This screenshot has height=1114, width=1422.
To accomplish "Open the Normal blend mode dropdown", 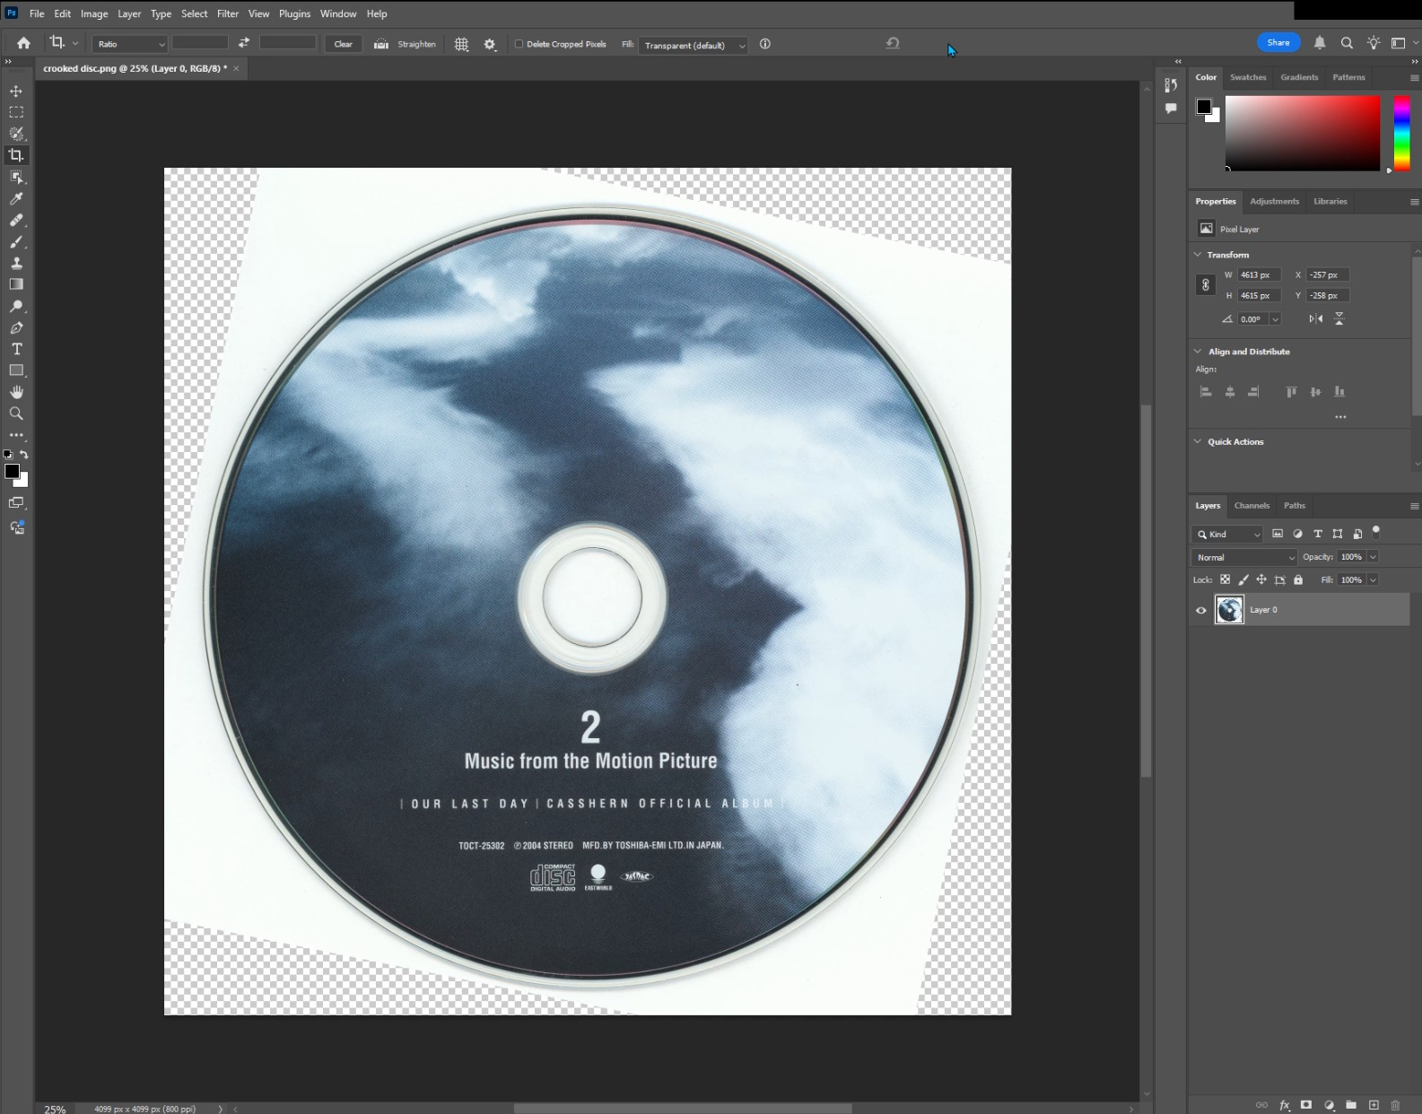I will pos(1244,557).
